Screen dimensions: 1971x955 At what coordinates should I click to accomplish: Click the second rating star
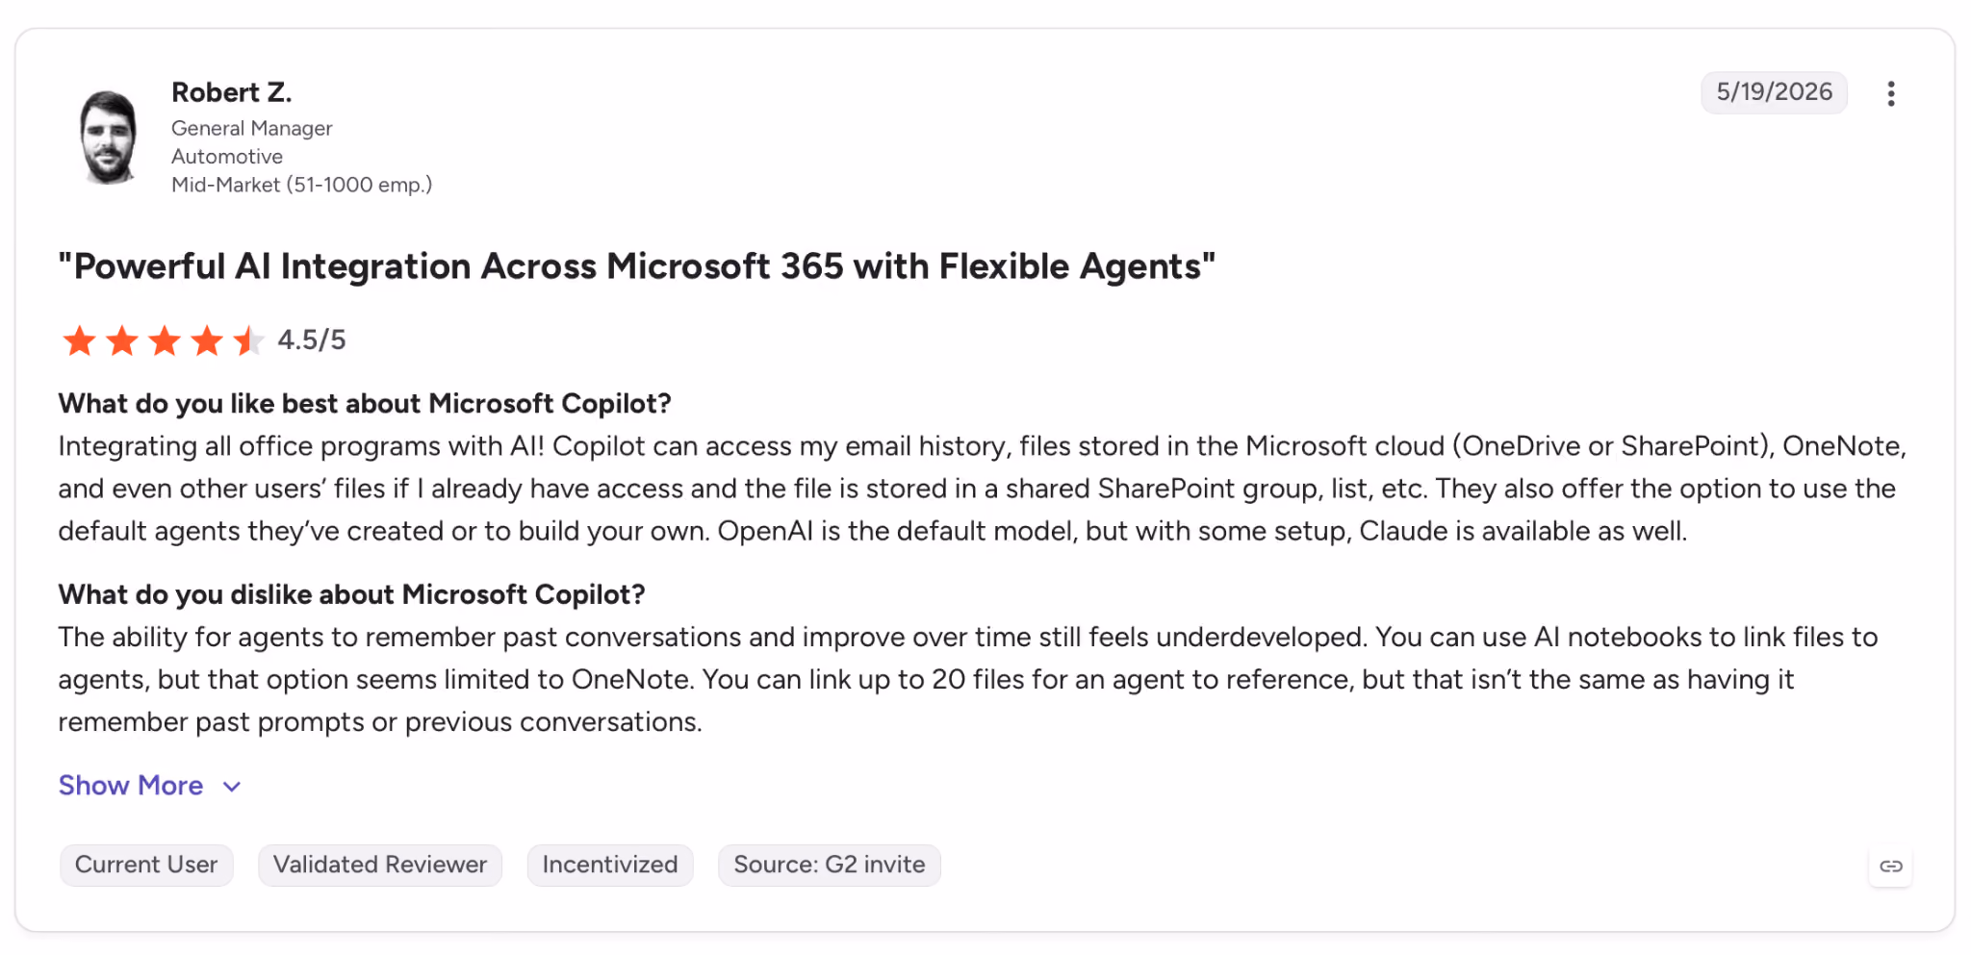(121, 340)
